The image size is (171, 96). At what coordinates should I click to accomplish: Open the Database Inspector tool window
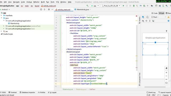point(27,93)
